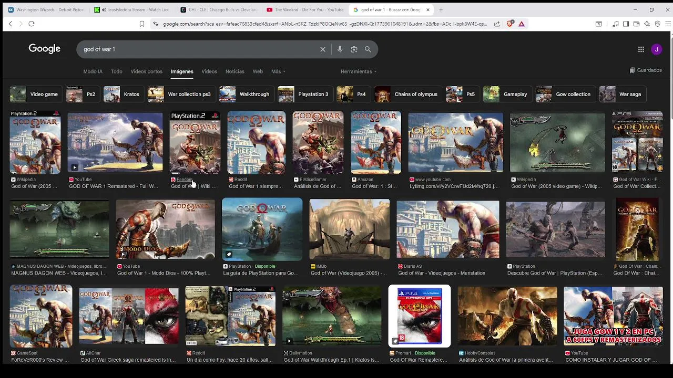Screen dimensions: 673x378
Task: Open the Wikipedia God of War (2005 cover thumbnail
Action: coord(35,142)
